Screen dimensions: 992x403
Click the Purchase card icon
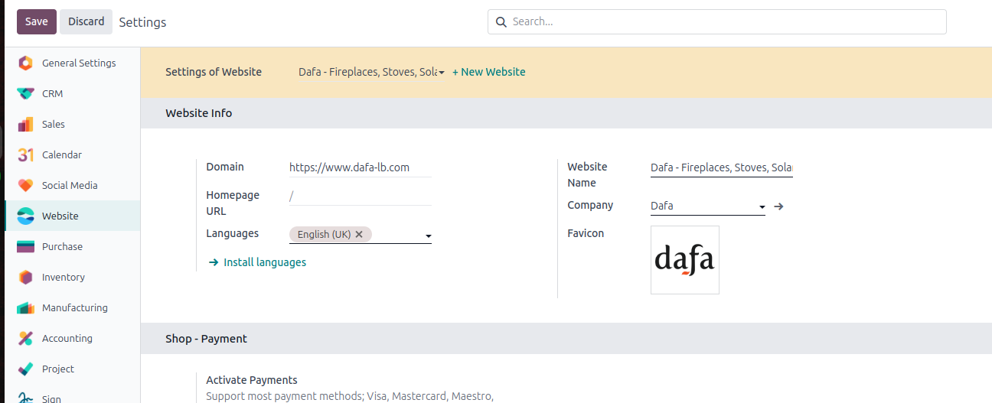(26, 246)
